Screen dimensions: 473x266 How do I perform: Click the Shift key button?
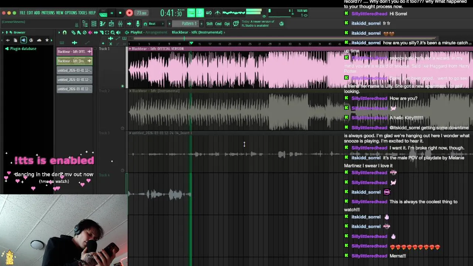point(210,24)
